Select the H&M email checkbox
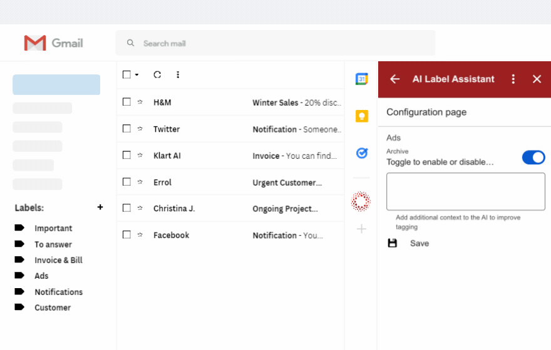551x350 pixels. coord(126,102)
